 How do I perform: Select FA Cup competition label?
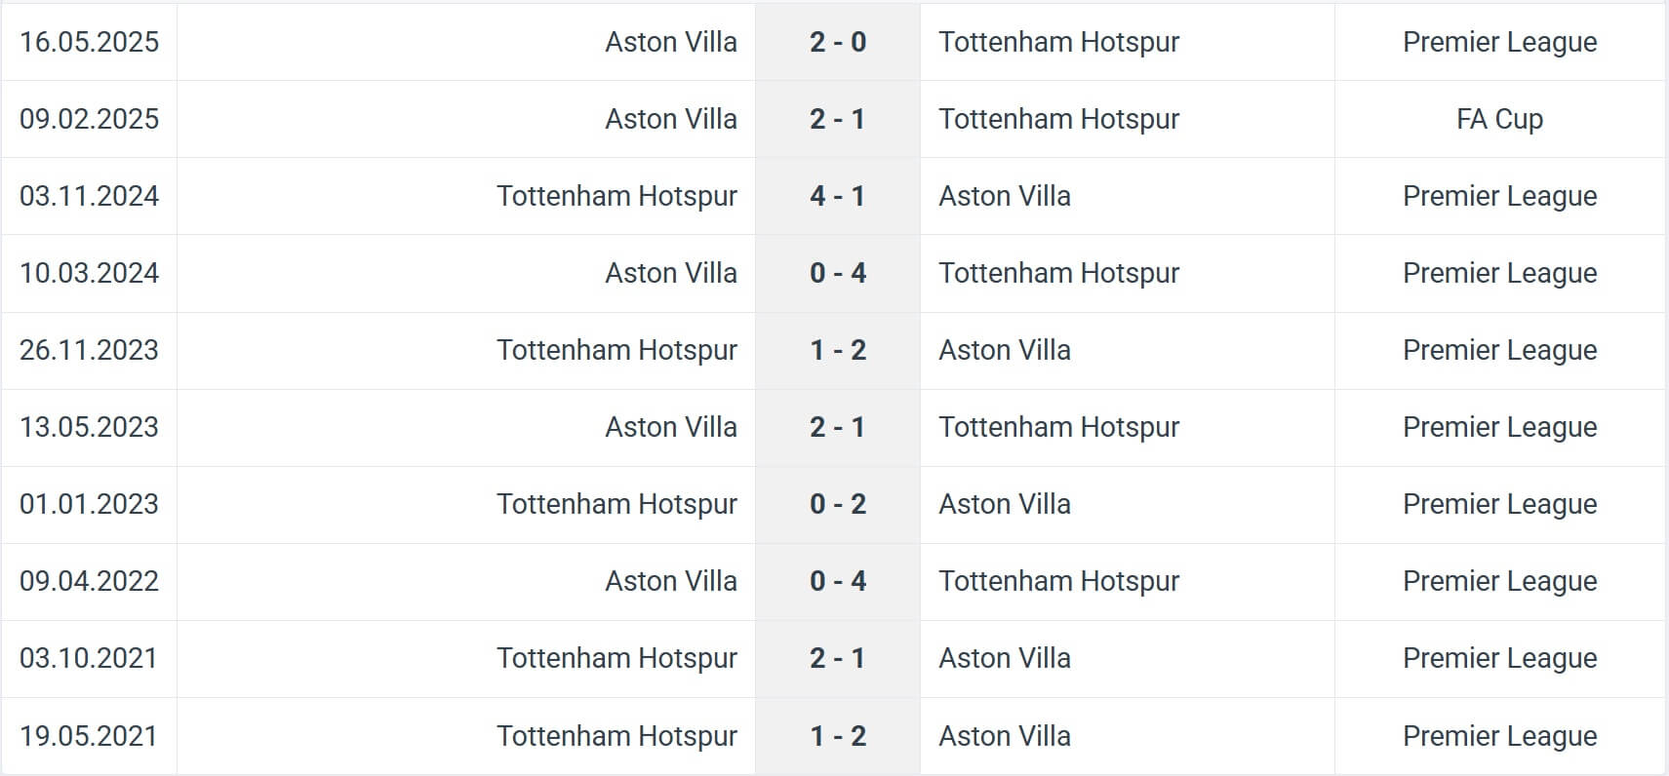(1499, 119)
